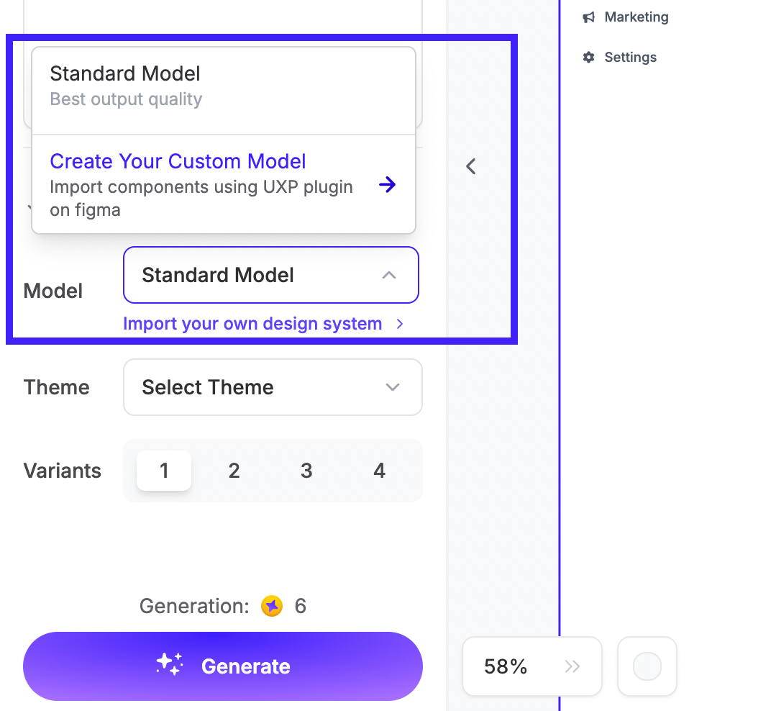Open the Select Theme dropdown

click(x=273, y=387)
